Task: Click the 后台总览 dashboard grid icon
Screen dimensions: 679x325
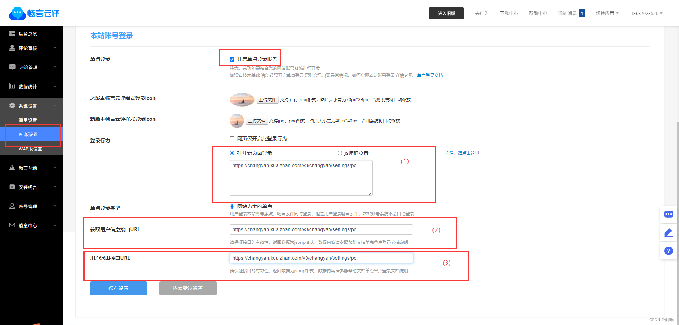Action: (x=12, y=33)
